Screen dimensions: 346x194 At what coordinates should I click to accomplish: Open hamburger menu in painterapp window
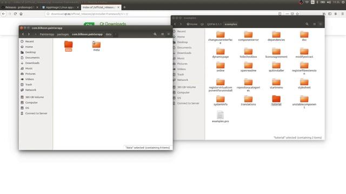(x=168, y=34)
